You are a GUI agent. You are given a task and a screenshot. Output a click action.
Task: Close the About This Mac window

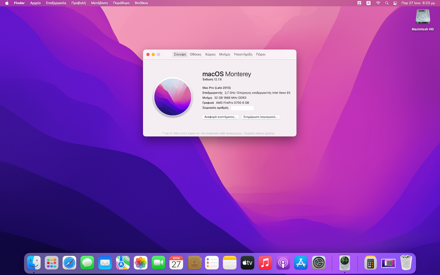point(148,54)
